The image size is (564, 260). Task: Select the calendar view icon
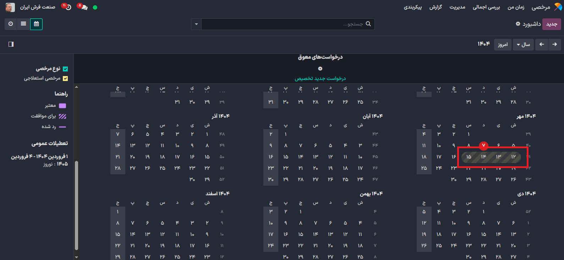click(36, 24)
